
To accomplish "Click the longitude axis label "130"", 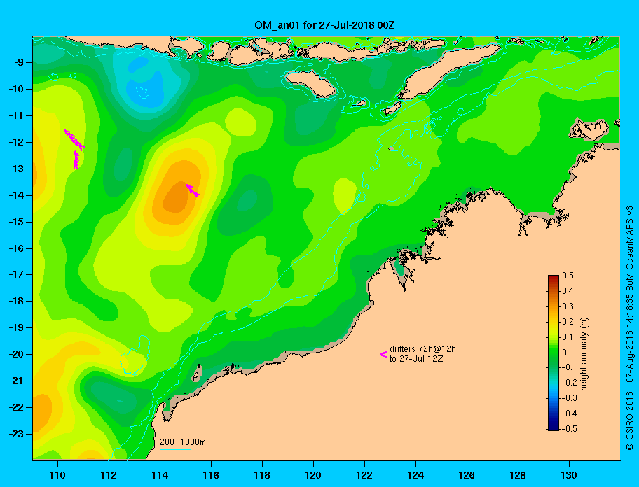I will point(569,475).
